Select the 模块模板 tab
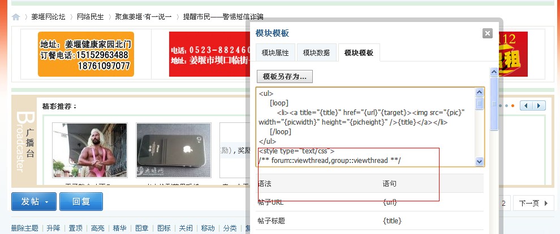This screenshot has width=560, height=234. (x=359, y=52)
